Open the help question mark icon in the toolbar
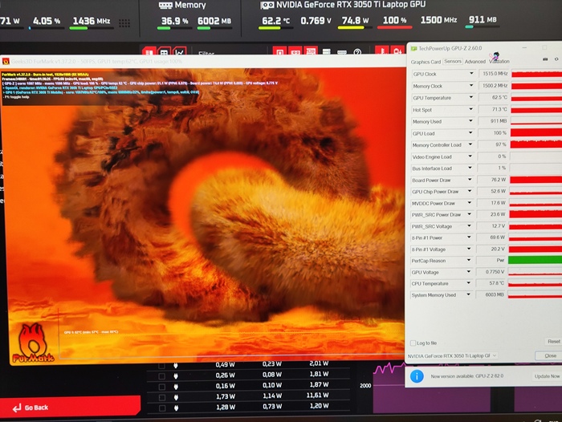 [x=357, y=52]
